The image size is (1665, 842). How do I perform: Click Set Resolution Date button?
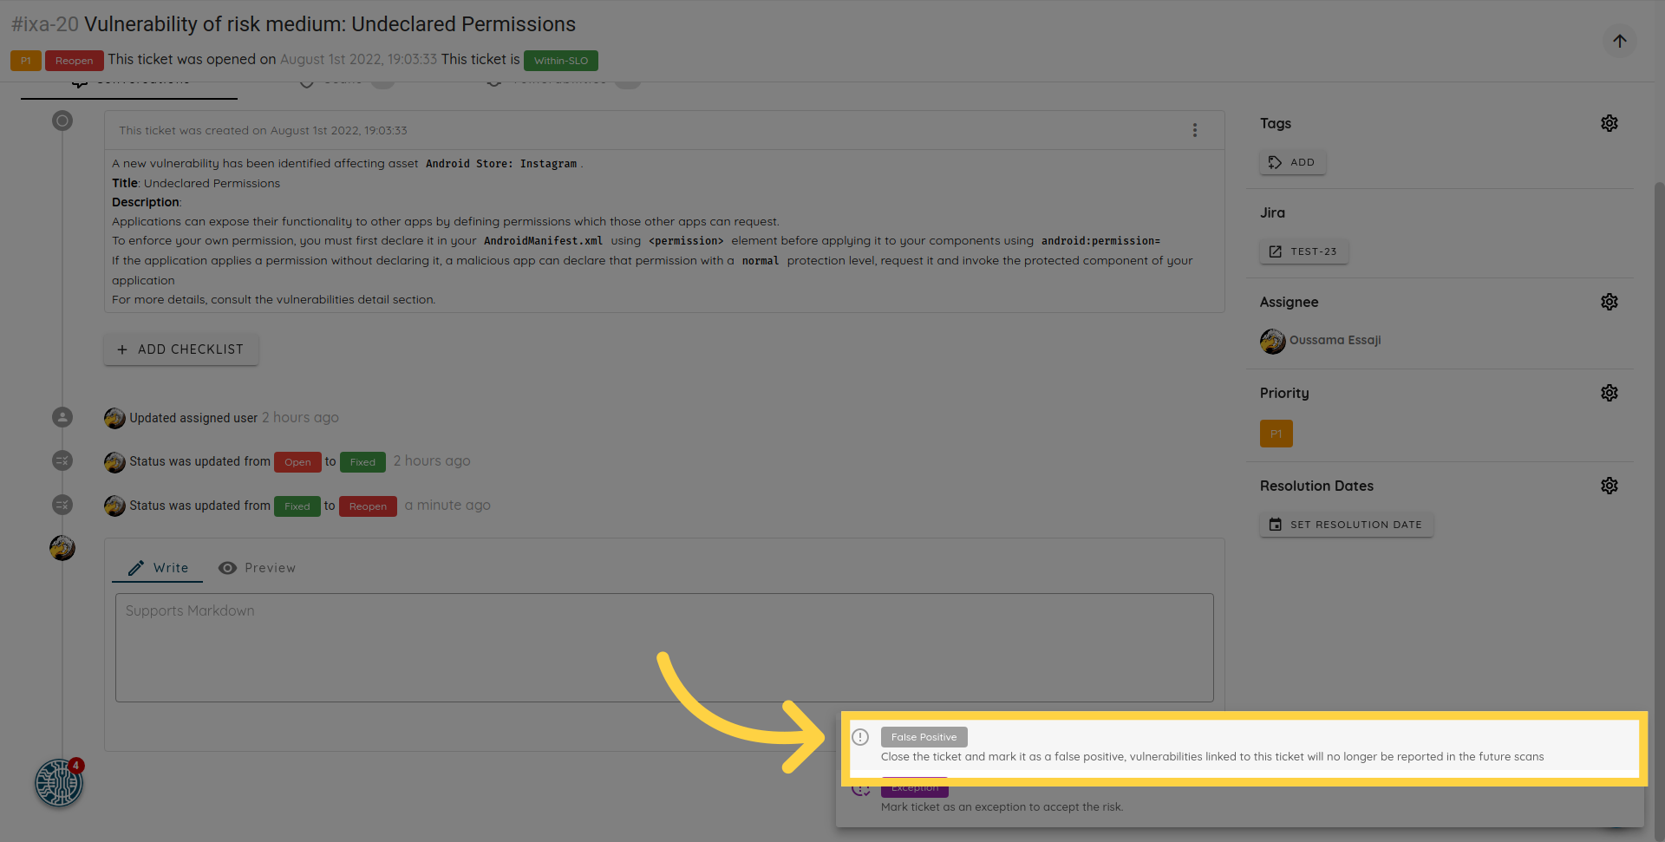point(1346,525)
